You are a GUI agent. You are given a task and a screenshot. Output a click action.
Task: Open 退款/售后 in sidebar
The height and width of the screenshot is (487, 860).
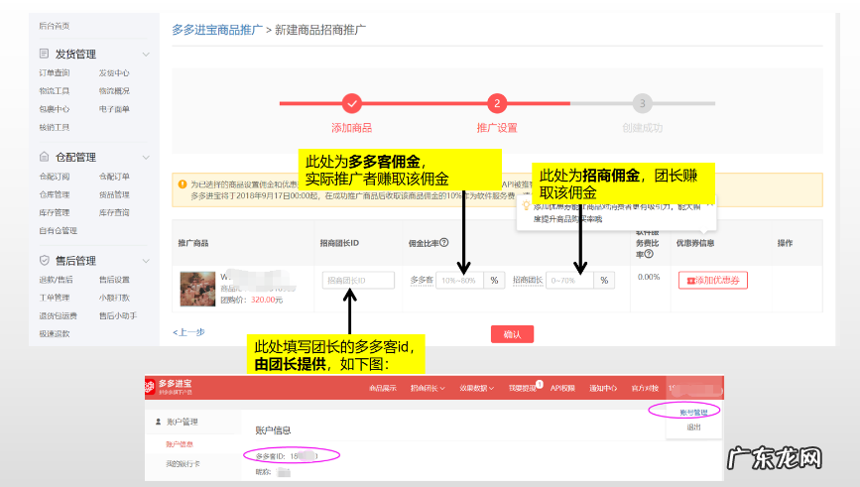56,280
